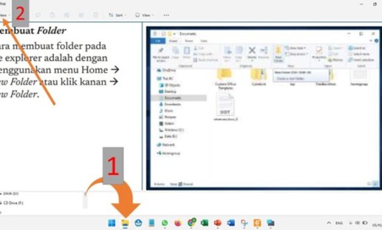Click the File tab in Documents window picture
The image size is (382, 230).
coord(158,41)
